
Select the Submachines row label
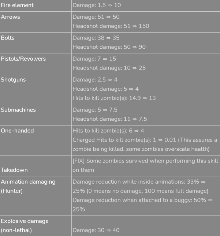[18, 110]
